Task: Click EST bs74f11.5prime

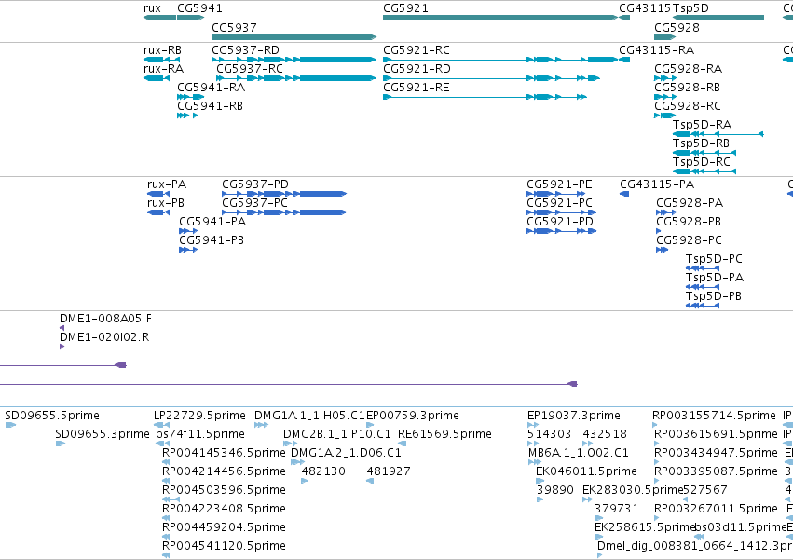Action: click(x=200, y=434)
